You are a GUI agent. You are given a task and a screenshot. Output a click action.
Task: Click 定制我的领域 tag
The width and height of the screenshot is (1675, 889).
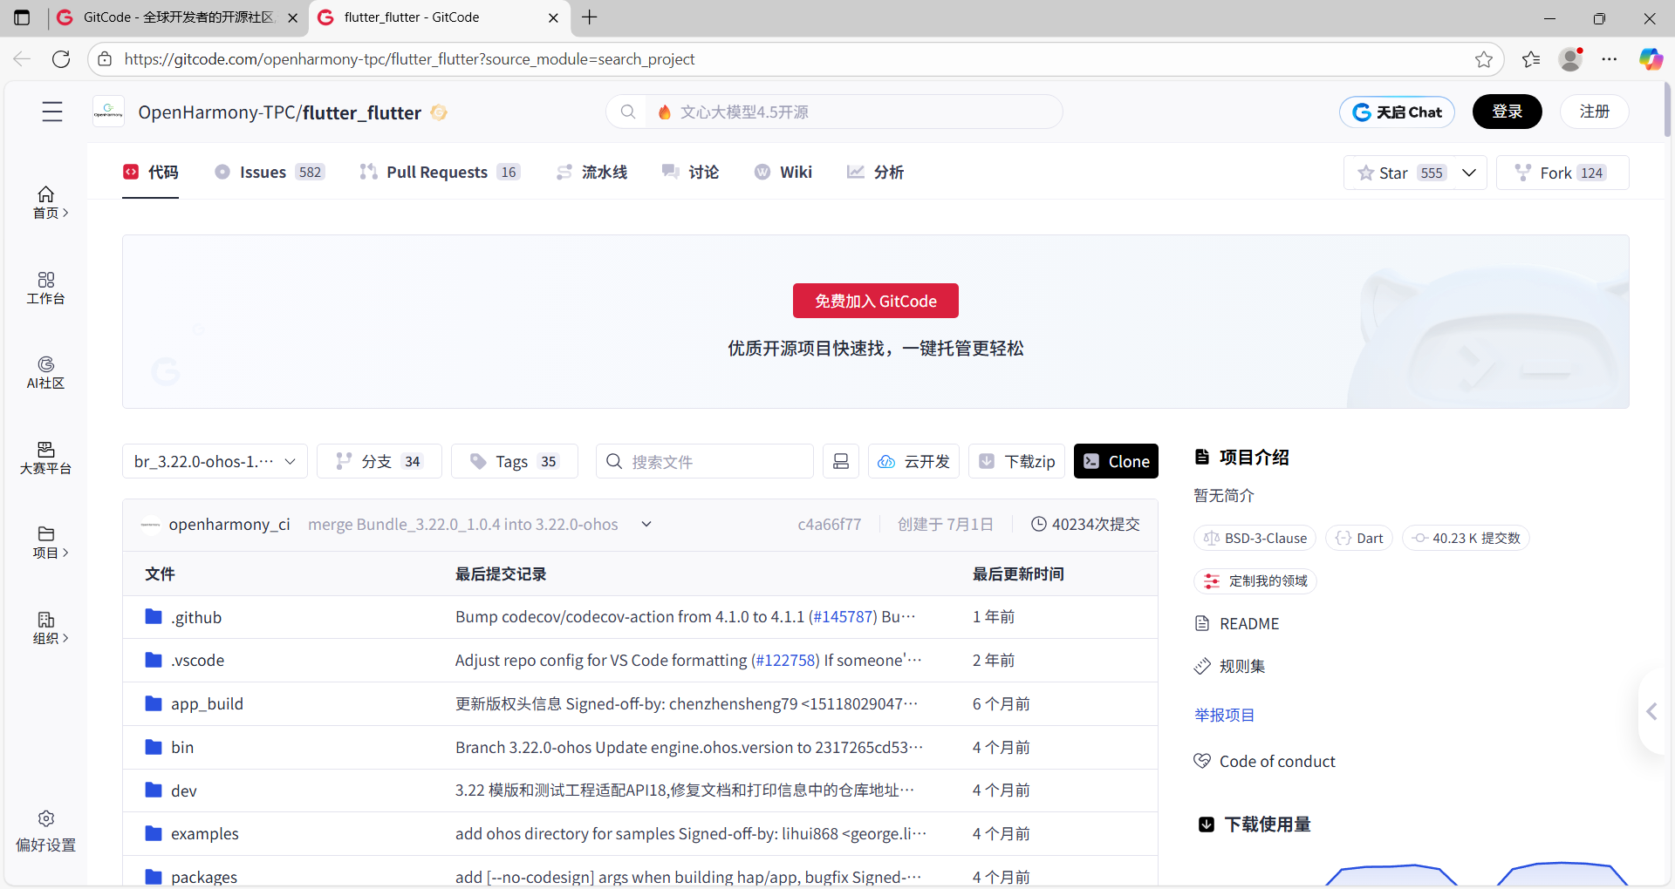pyautogui.click(x=1255, y=580)
